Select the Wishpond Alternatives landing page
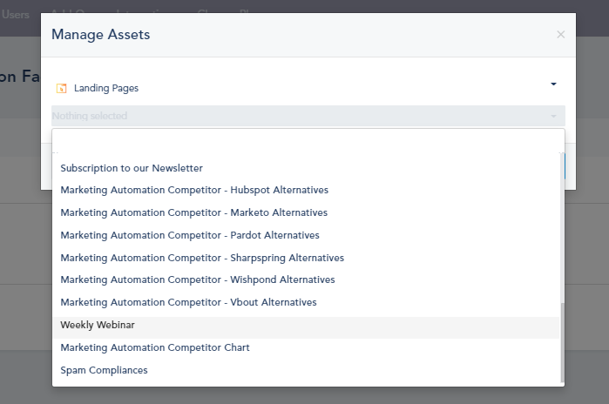The width and height of the screenshot is (609, 404). tap(198, 279)
